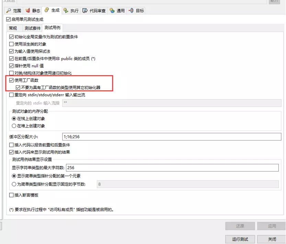Click the 目标 tab icon

pos(131,11)
